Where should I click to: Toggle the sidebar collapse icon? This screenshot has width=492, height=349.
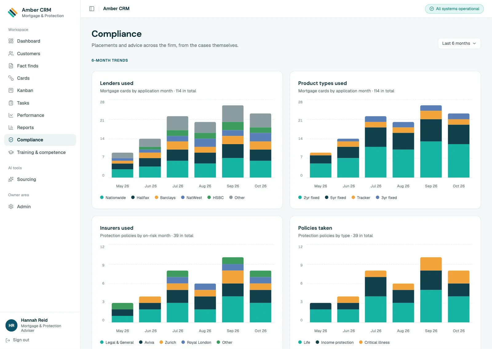tap(92, 9)
